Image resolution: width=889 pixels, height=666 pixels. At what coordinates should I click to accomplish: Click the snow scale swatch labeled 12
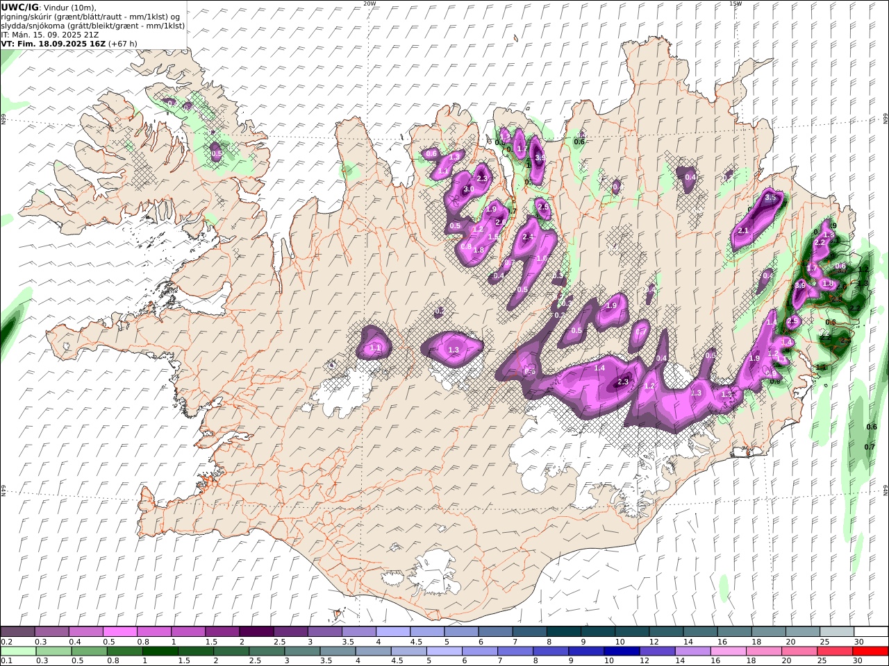[x=666, y=631]
